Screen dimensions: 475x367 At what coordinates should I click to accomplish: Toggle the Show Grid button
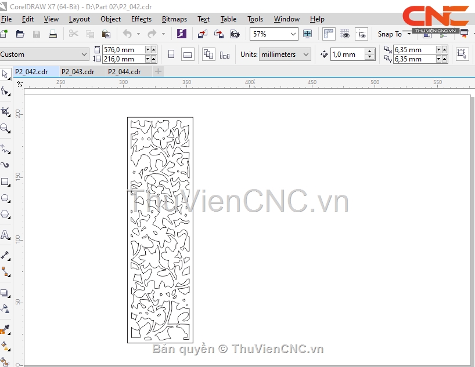tap(345, 34)
